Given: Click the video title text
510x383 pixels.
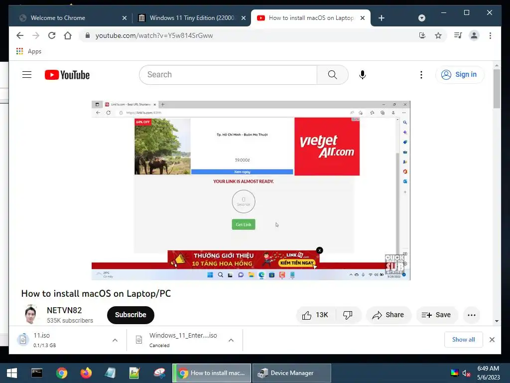Looking at the screenshot, I should click(x=96, y=293).
